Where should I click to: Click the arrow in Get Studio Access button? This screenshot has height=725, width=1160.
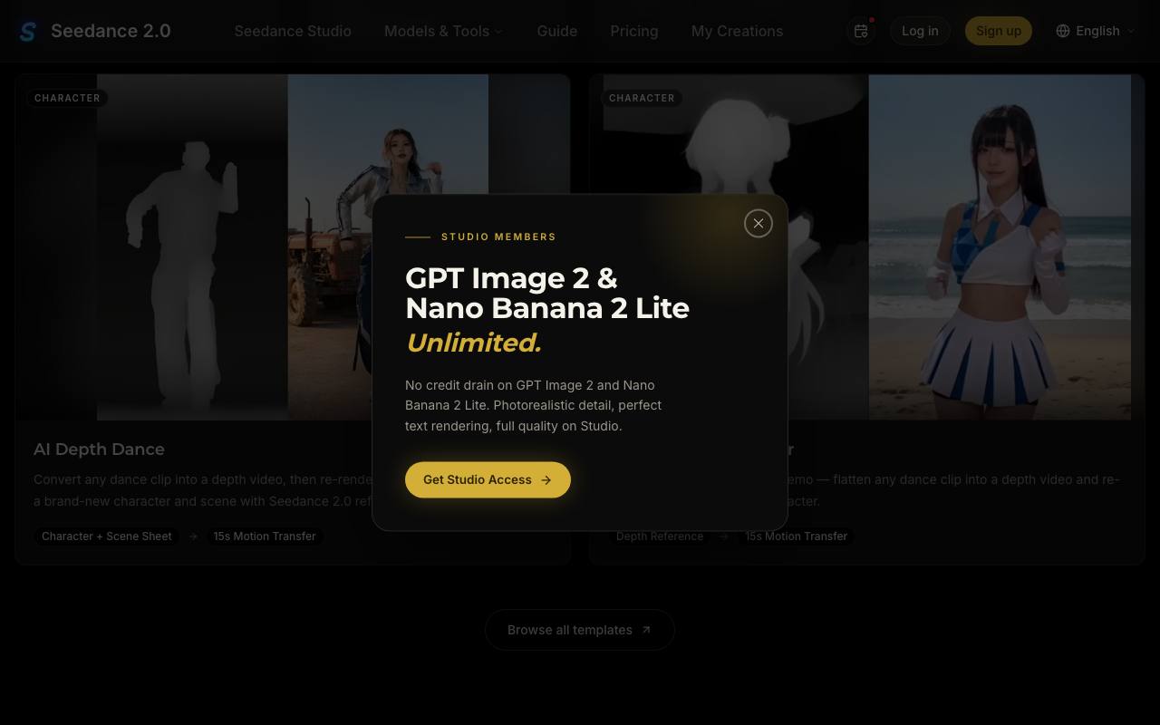coord(546,480)
